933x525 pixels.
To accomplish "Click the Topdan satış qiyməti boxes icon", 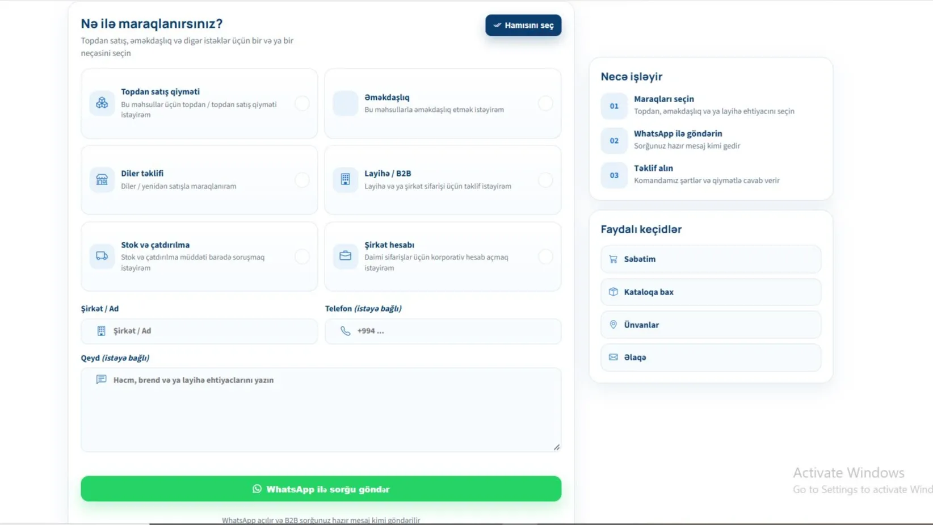I will point(102,103).
